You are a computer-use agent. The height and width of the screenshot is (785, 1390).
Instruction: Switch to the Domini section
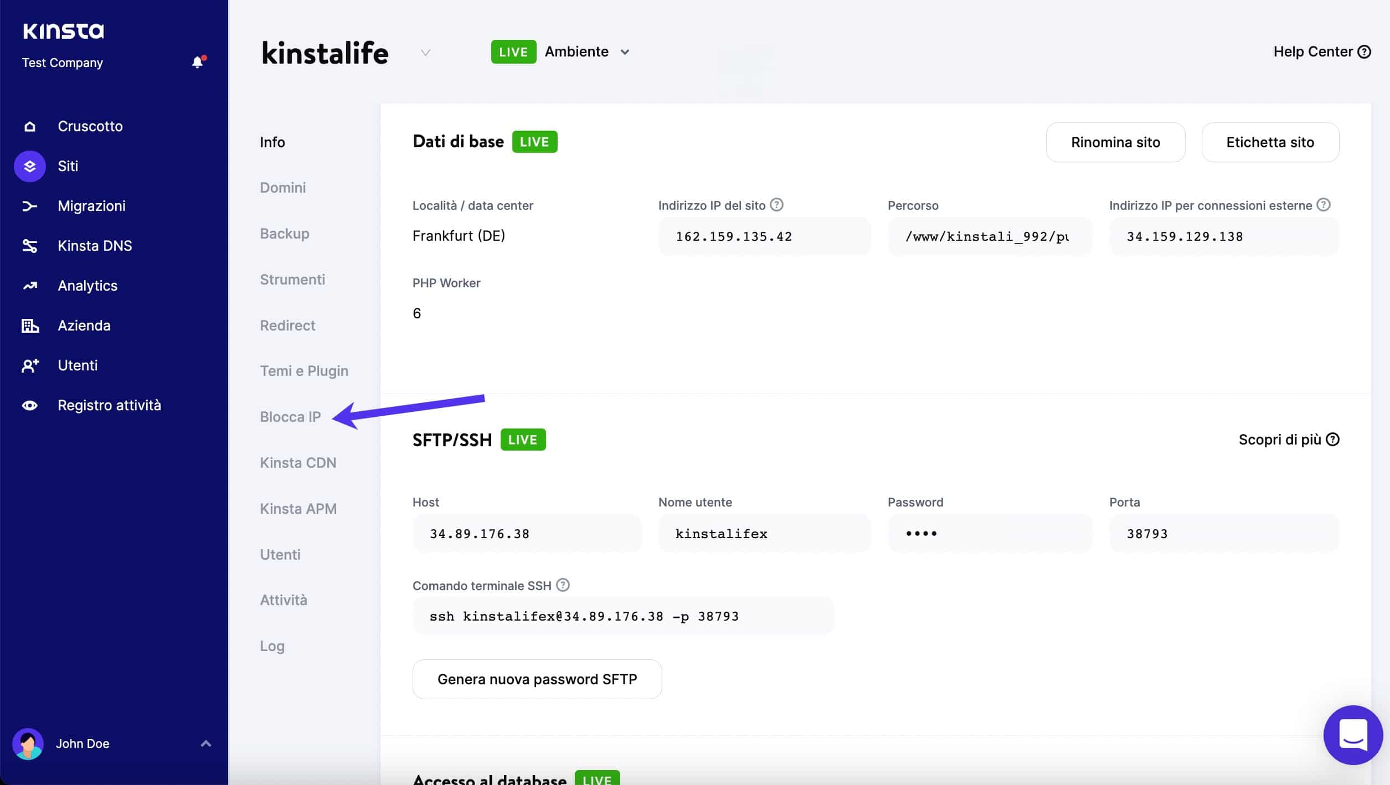[x=282, y=187]
